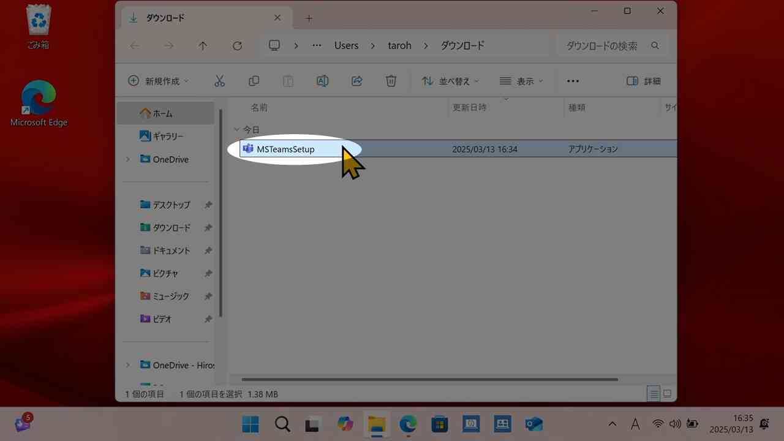Open the ごみ箱 Recycle Bin desktop icon
The image size is (784, 441).
click(x=39, y=27)
